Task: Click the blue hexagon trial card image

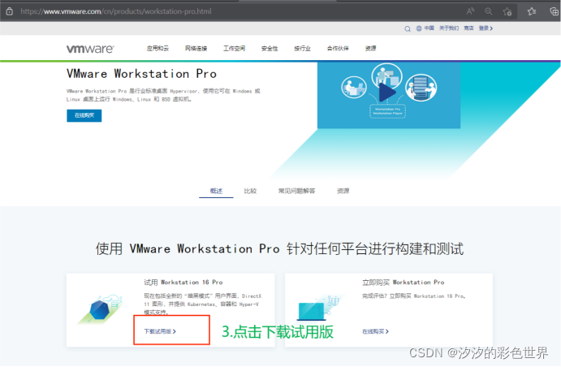Action: (101, 309)
